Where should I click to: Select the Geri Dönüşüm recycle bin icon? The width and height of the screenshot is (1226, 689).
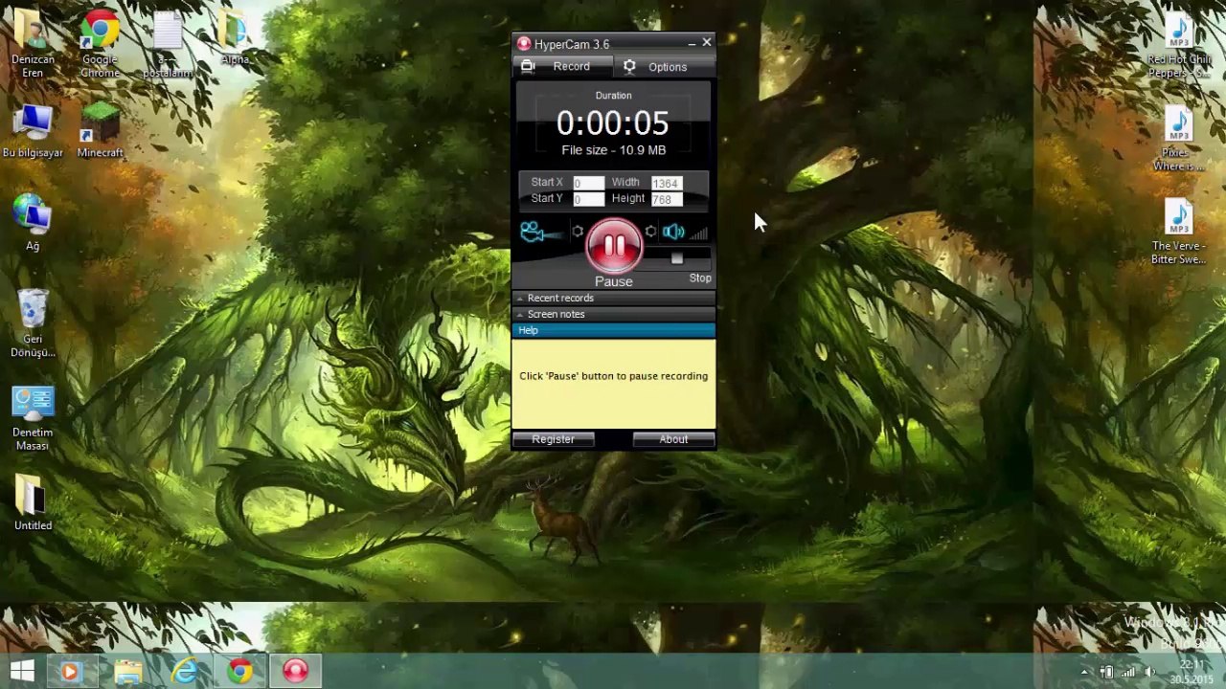tap(33, 324)
